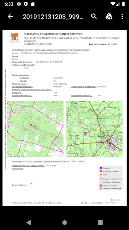This screenshot has width=129, height=230.
Task: Tap the Wi-Fi signal status icon
Action: point(113,4)
